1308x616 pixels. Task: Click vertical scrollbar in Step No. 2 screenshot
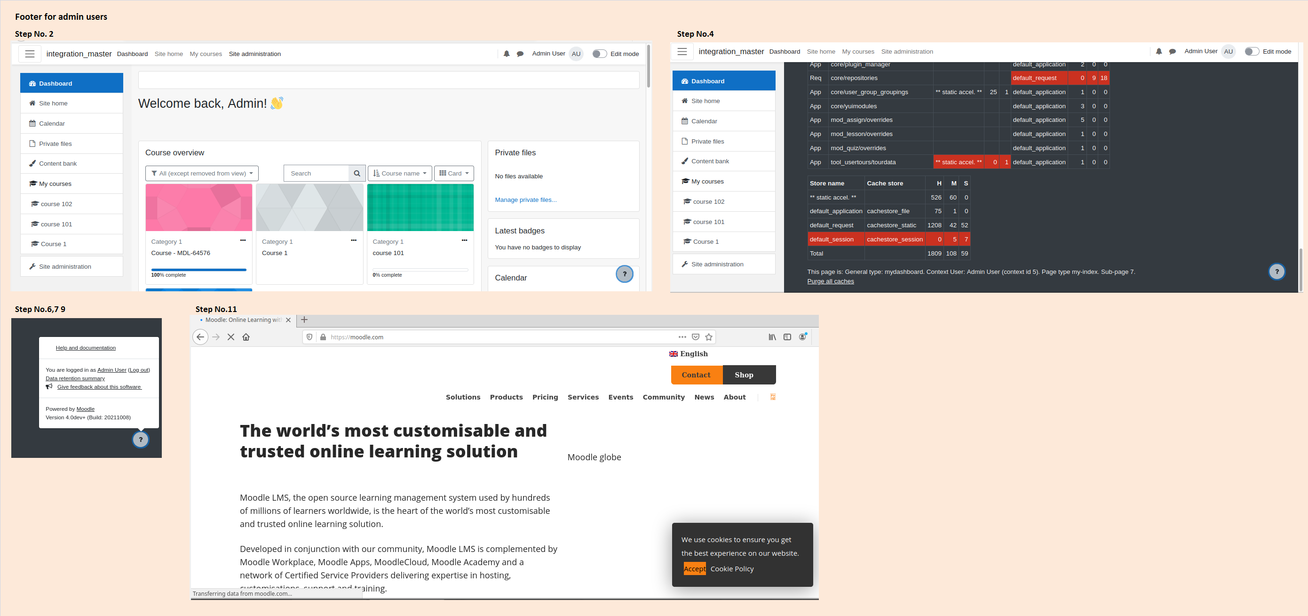click(649, 66)
